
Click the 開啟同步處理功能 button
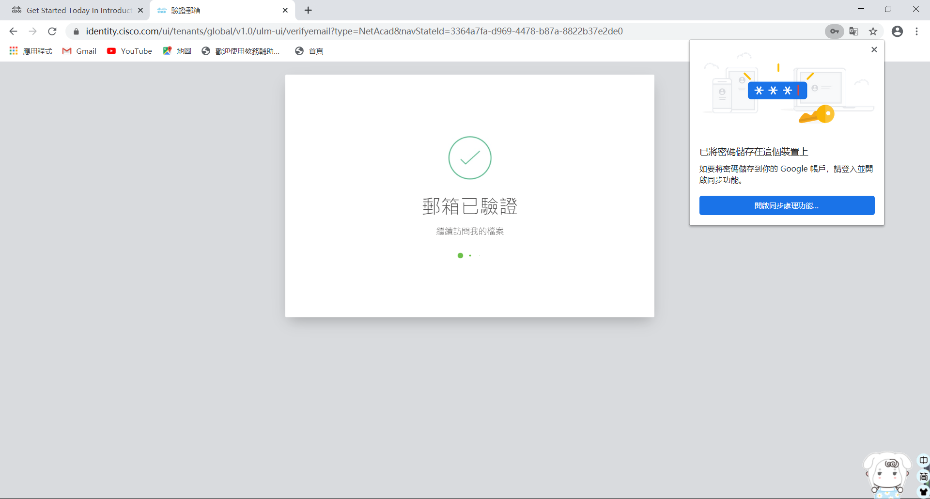(x=787, y=205)
